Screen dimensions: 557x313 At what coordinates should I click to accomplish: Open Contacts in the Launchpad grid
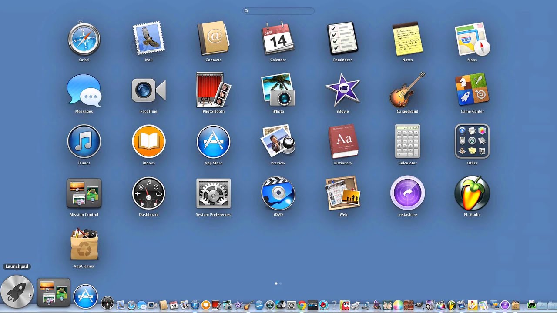point(213,38)
